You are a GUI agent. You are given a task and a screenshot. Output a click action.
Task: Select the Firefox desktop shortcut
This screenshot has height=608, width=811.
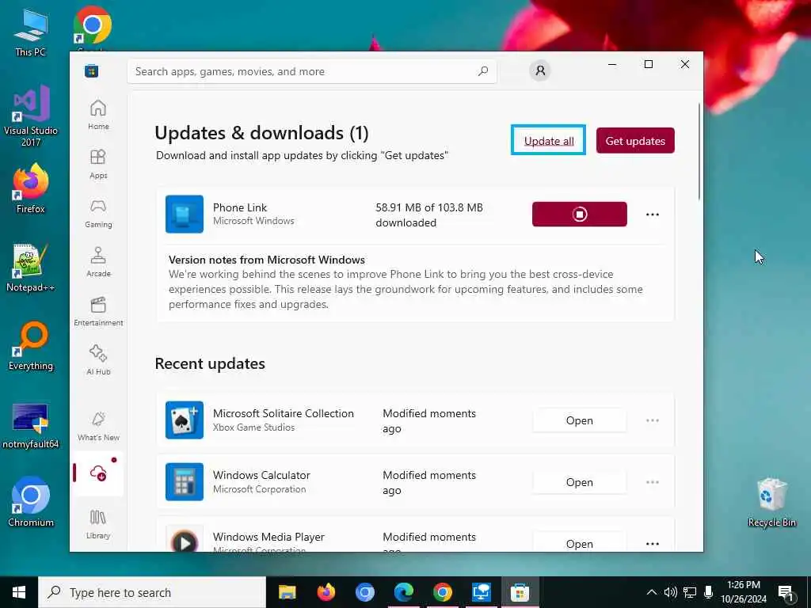31,188
